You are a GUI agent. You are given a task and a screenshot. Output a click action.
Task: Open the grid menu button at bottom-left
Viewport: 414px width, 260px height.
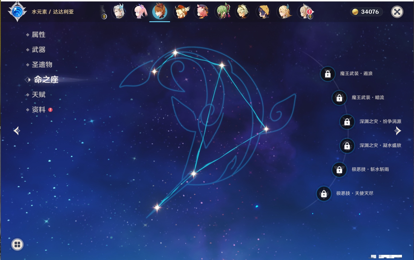click(17, 244)
